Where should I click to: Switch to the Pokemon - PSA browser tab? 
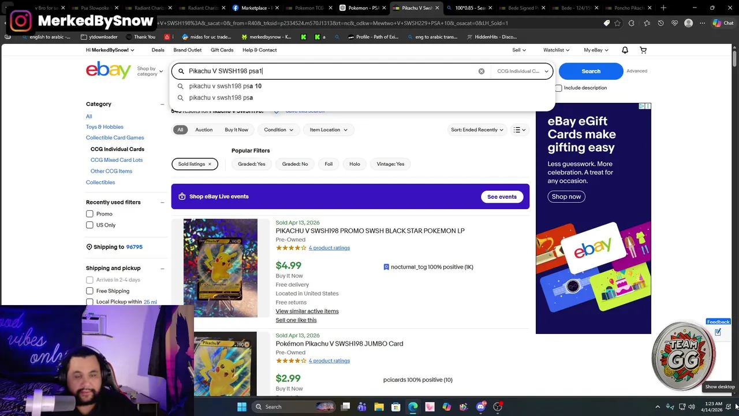(x=362, y=8)
